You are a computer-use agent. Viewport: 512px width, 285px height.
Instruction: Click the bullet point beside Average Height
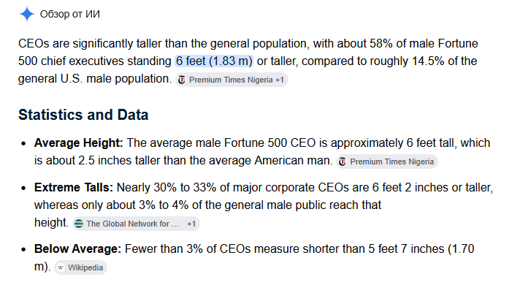pyautogui.click(x=23, y=143)
